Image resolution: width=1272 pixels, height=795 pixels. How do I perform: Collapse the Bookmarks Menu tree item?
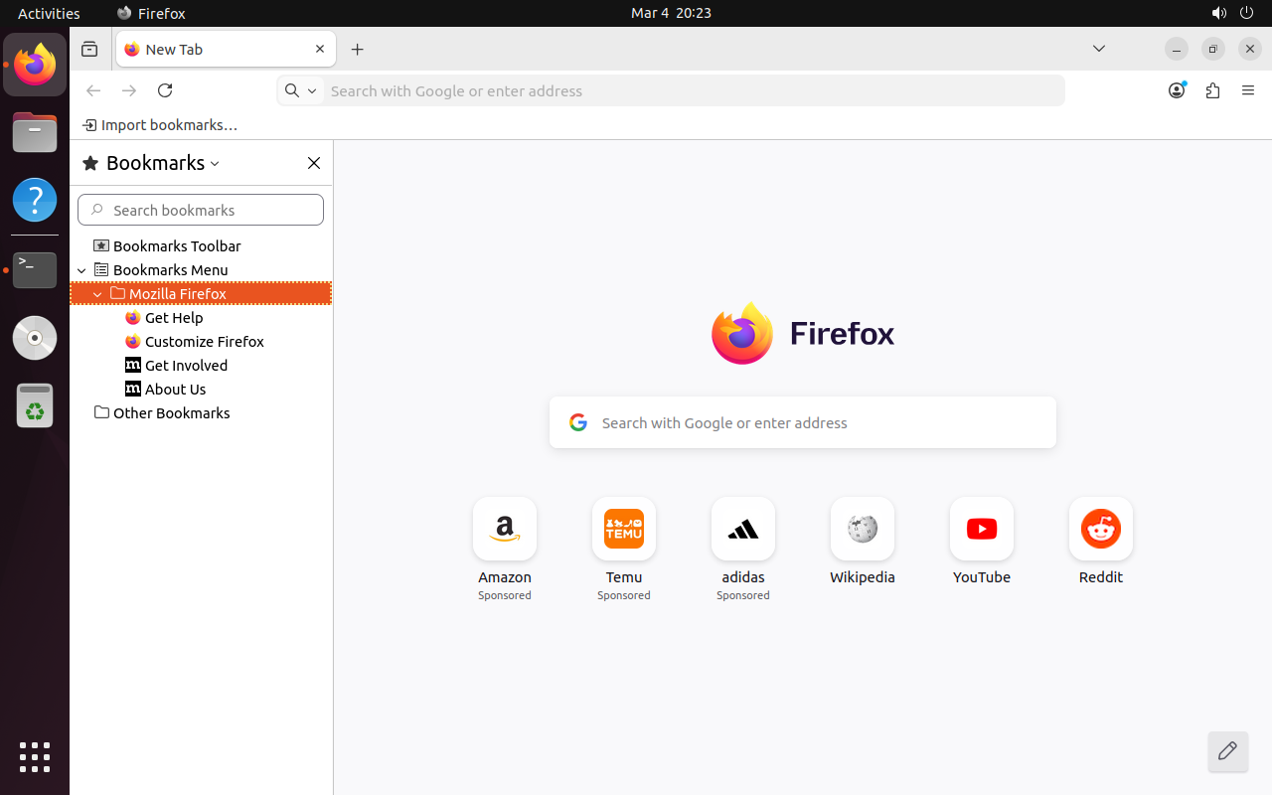pyautogui.click(x=82, y=269)
